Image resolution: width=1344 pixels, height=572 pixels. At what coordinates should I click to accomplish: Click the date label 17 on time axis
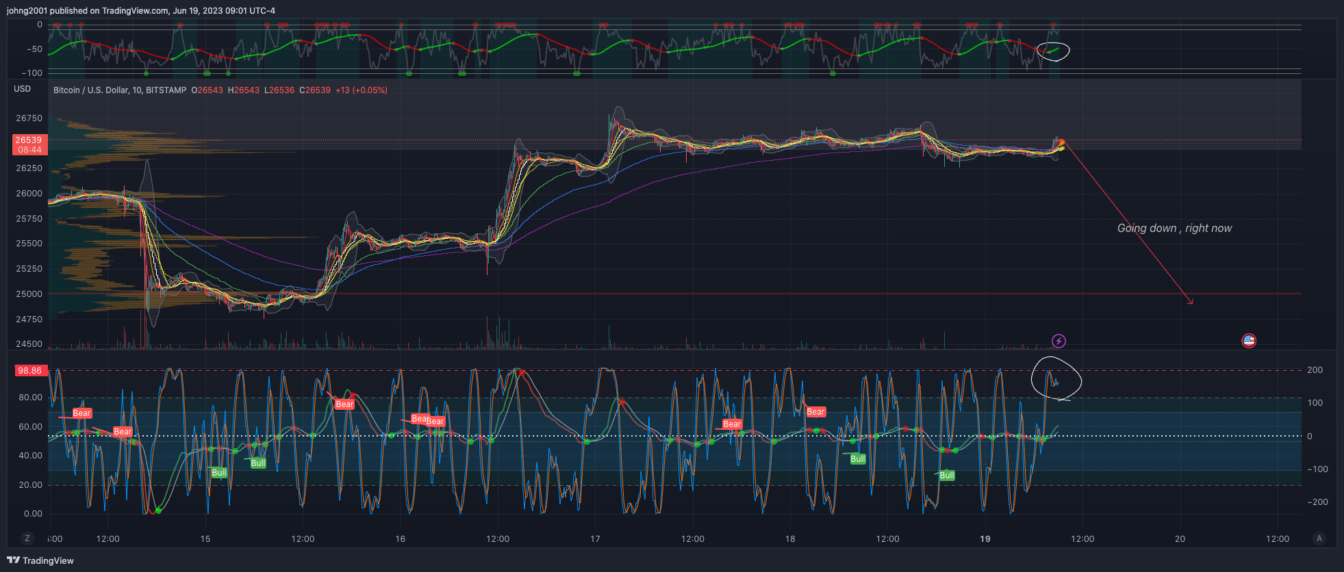click(595, 539)
